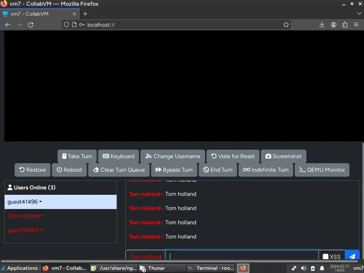The height and width of the screenshot is (273, 364).
Task: Click the Take Turn button
Action: [77, 156]
